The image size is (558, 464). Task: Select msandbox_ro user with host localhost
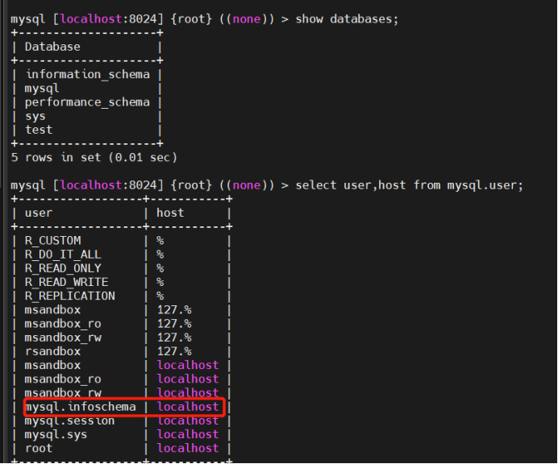63,379
